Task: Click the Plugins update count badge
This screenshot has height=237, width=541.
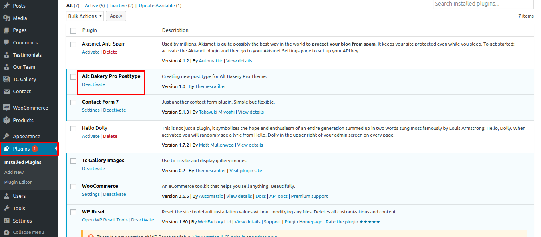Action: (x=35, y=149)
